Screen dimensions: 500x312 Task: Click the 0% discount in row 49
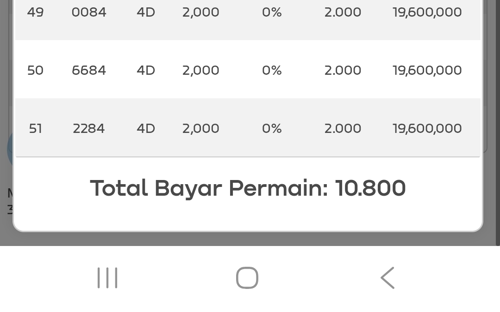272,12
